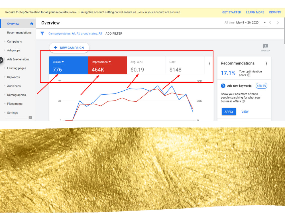The image size is (285, 213).
Task: Go to previous date range
Action: (x=270, y=23)
